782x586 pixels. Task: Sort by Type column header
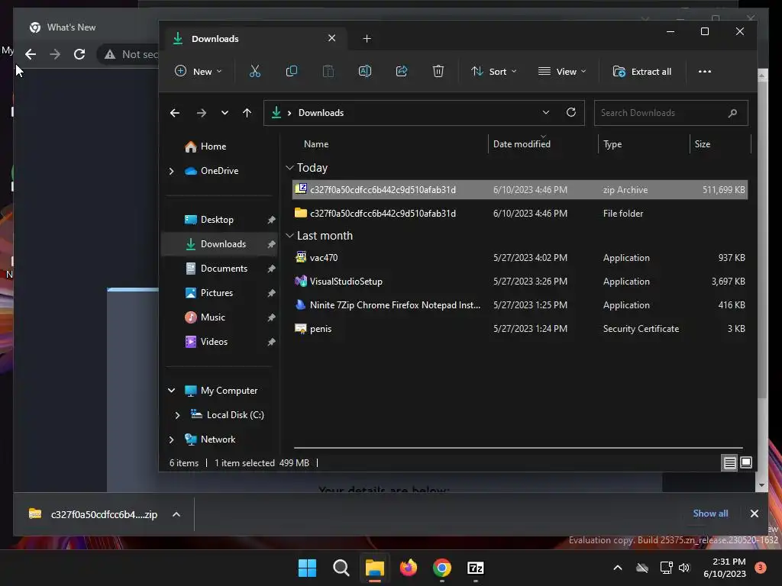pos(612,144)
